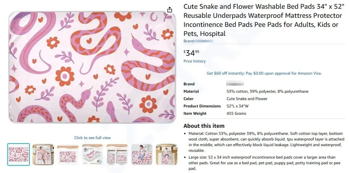View thumbnail of woman lying on bed pad
The height and width of the screenshot is (173, 349).
(x=43, y=154)
